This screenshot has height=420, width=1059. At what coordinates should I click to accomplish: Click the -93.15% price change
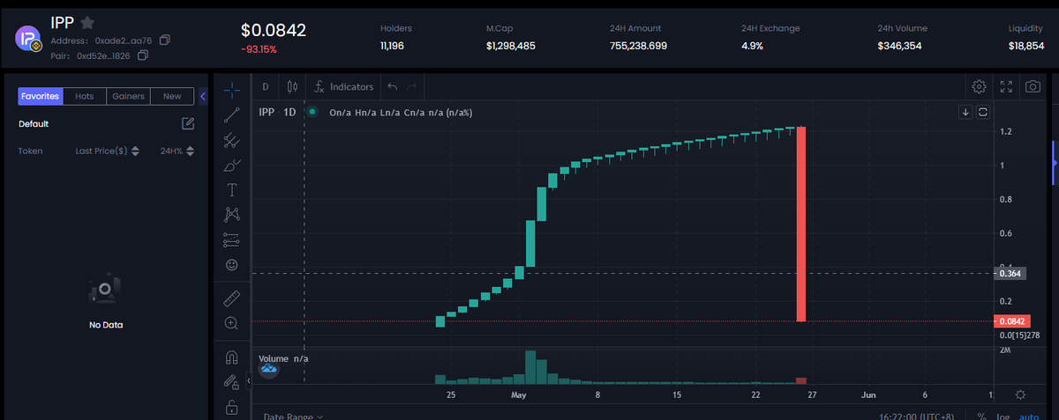(259, 49)
